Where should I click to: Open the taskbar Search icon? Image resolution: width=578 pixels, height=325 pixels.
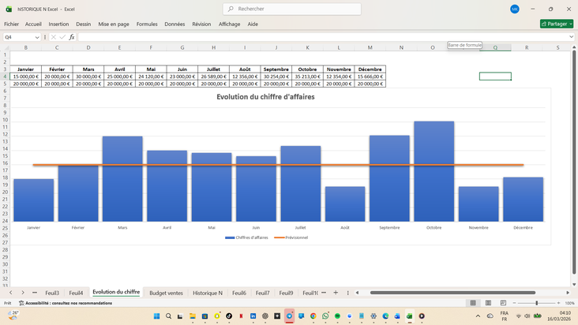coord(168,316)
